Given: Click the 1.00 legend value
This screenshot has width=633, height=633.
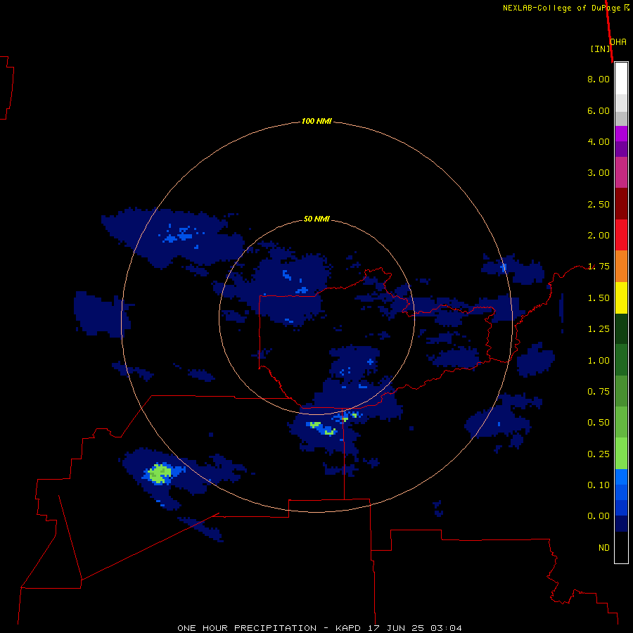Looking at the screenshot, I should coord(599,361).
